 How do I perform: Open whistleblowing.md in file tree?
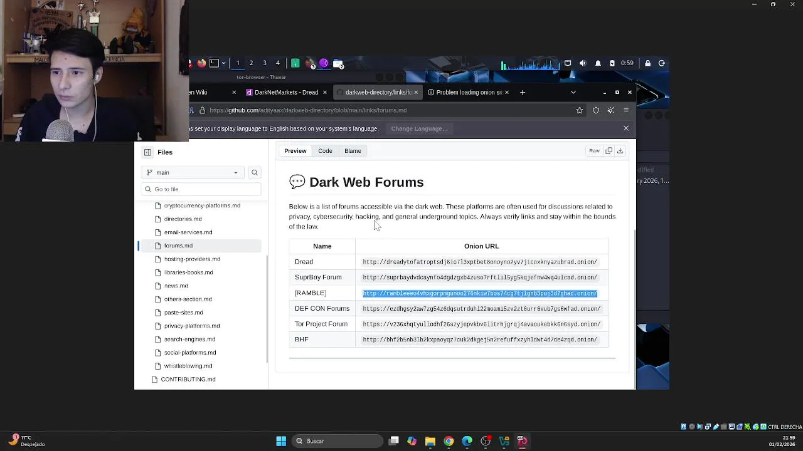click(188, 366)
